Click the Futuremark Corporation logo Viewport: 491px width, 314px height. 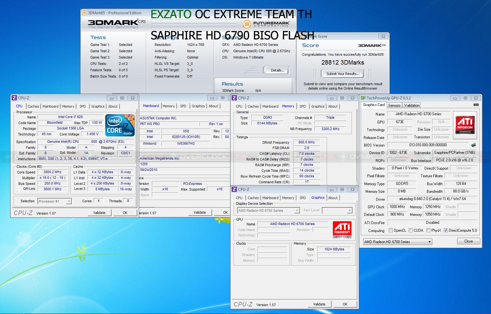pos(266,24)
